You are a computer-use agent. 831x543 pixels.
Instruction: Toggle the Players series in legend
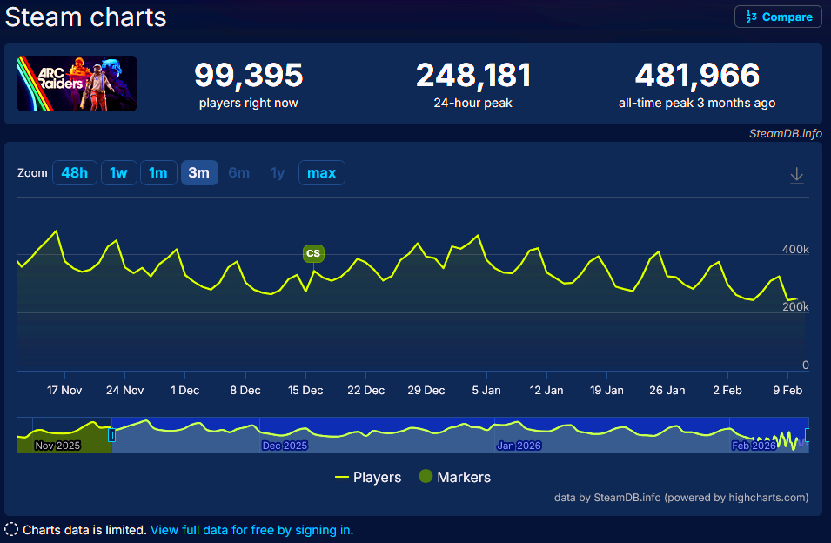click(x=368, y=478)
